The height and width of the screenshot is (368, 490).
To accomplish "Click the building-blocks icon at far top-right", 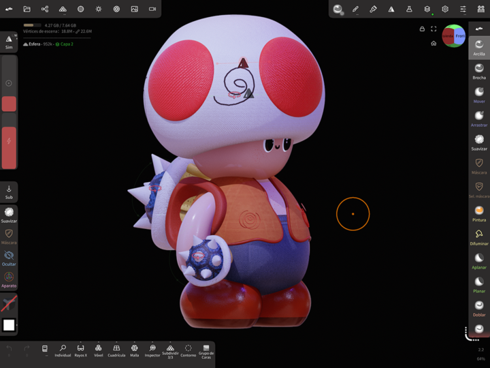I will [481, 9].
